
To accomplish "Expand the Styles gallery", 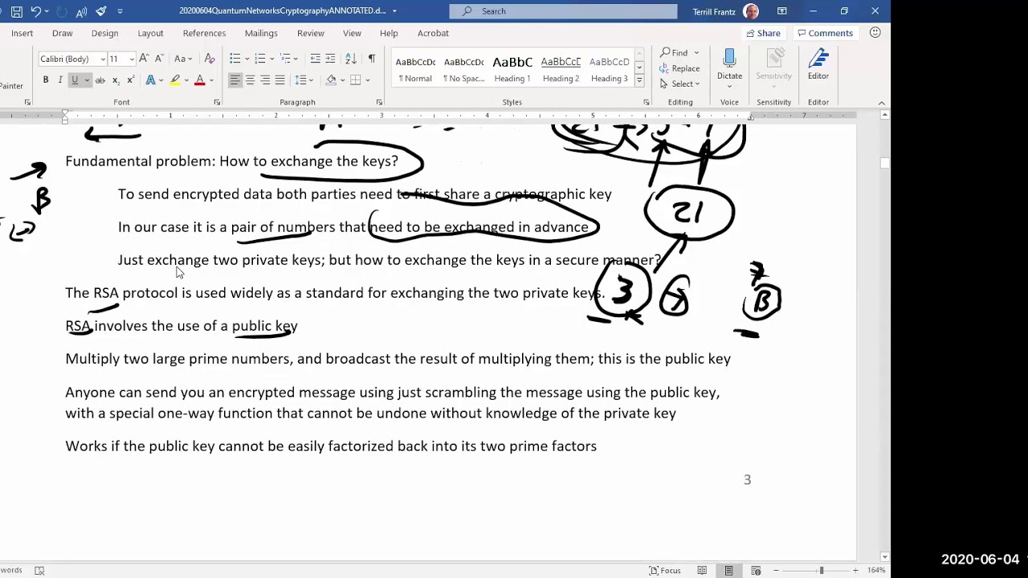I will pyautogui.click(x=639, y=80).
